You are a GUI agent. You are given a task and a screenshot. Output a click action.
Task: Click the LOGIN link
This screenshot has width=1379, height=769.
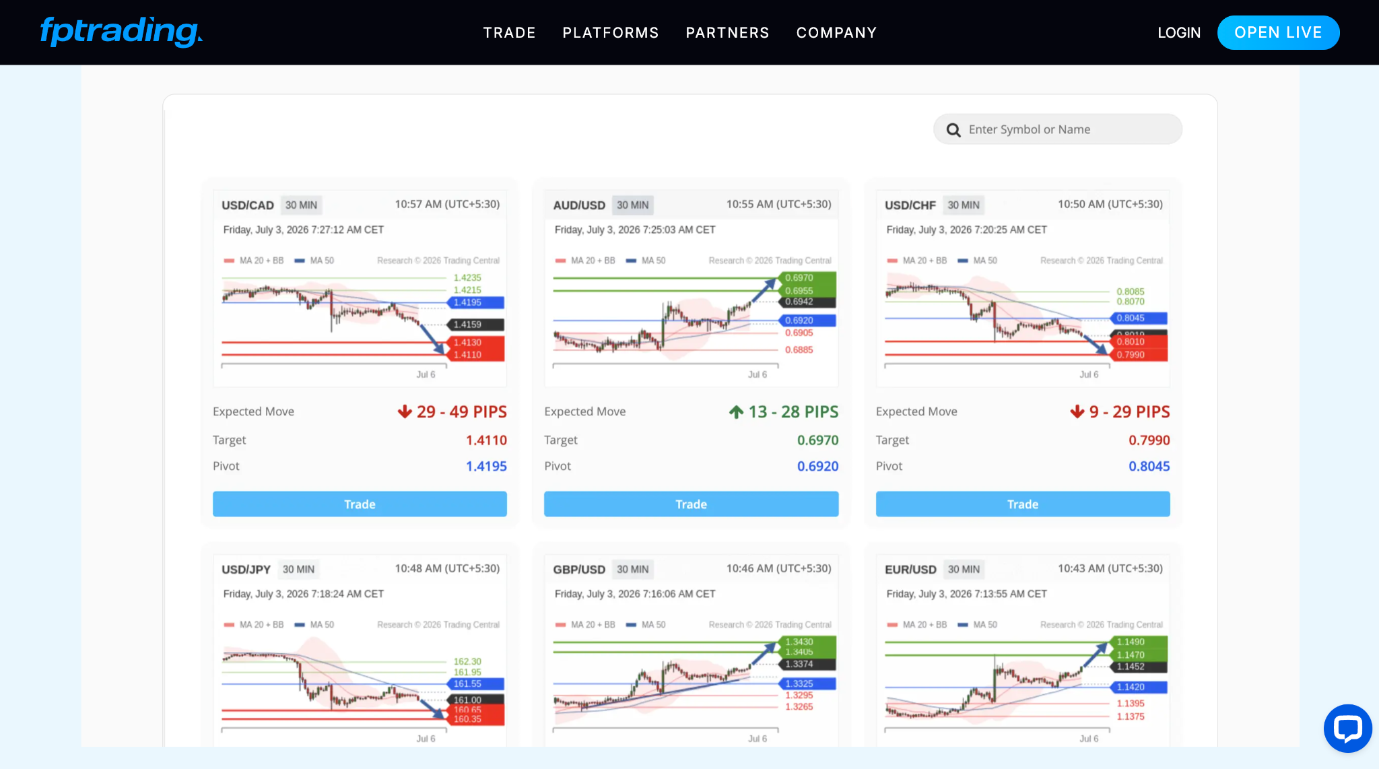point(1179,32)
